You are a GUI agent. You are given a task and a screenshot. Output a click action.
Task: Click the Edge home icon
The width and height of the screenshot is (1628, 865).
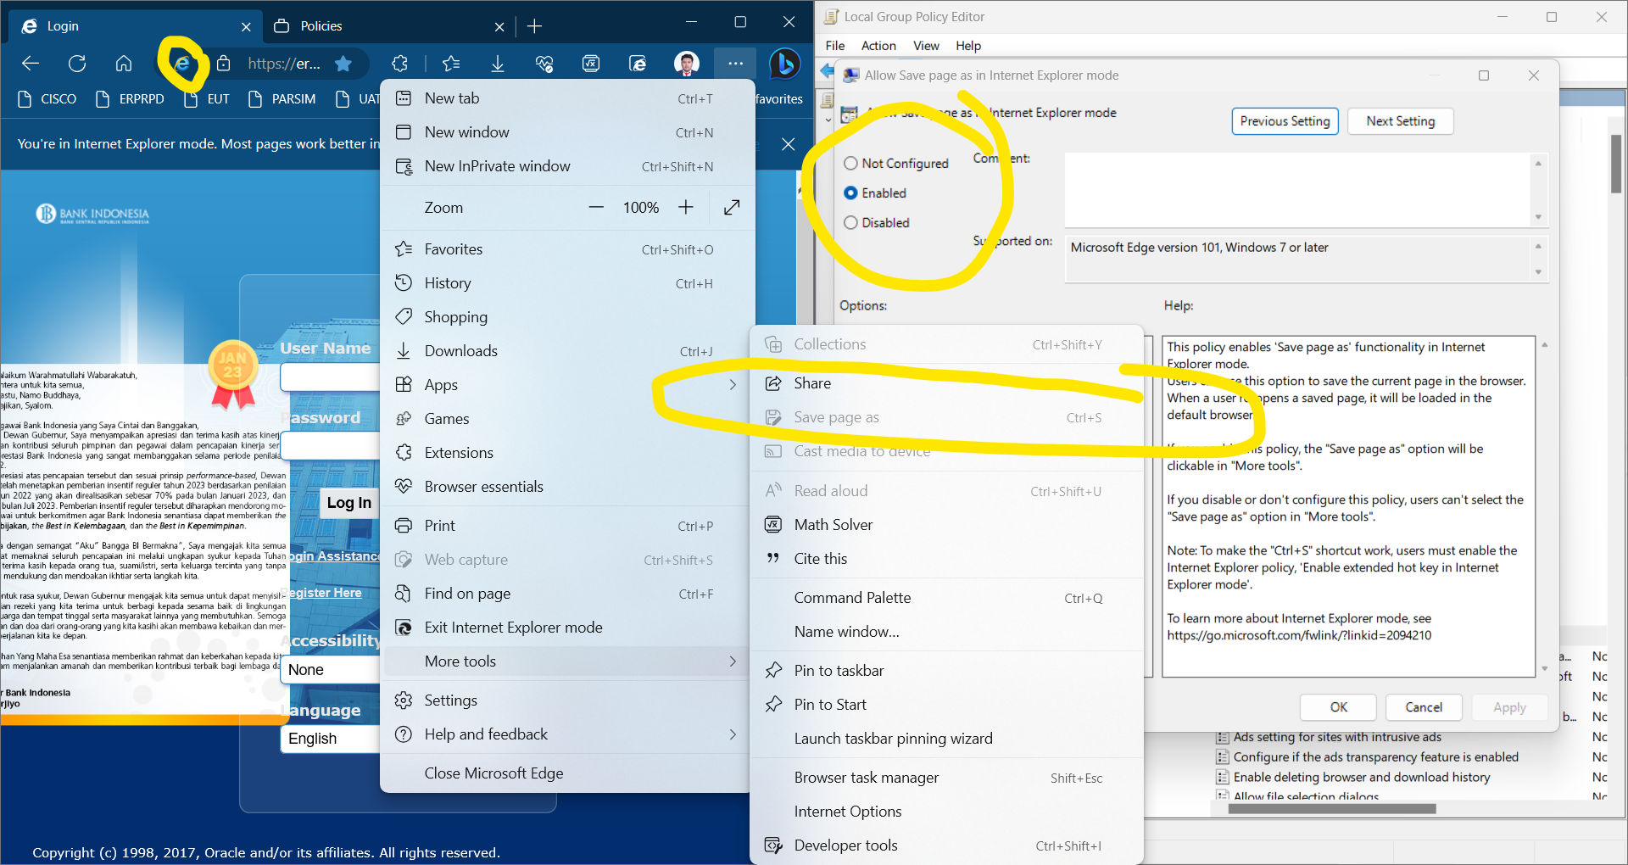(x=124, y=64)
